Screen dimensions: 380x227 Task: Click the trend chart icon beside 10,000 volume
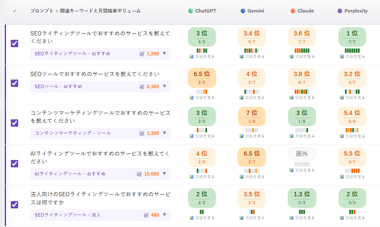pyautogui.click(x=139, y=174)
